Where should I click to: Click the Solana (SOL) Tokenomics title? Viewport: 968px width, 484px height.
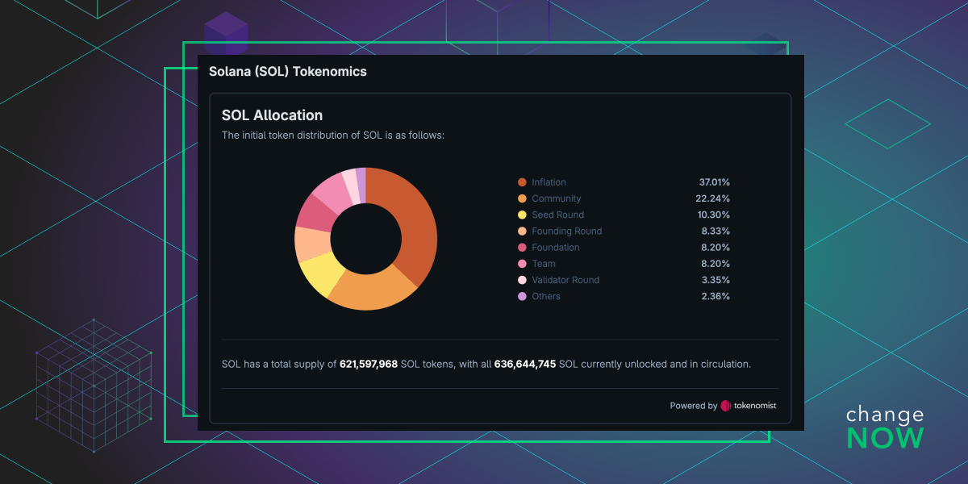(x=288, y=72)
